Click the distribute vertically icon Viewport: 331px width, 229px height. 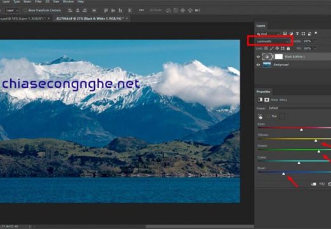(x=94, y=10)
